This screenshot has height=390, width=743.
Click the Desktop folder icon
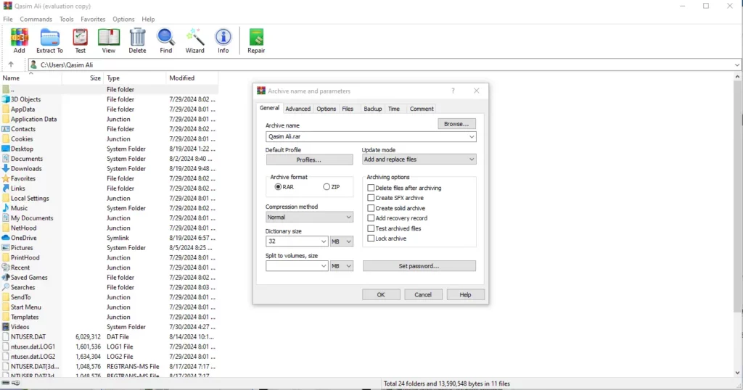pos(6,149)
